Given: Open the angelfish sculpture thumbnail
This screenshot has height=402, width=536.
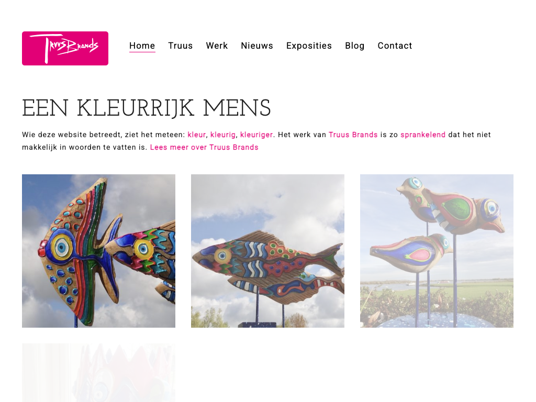Looking at the screenshot, I should click(98, 251).
